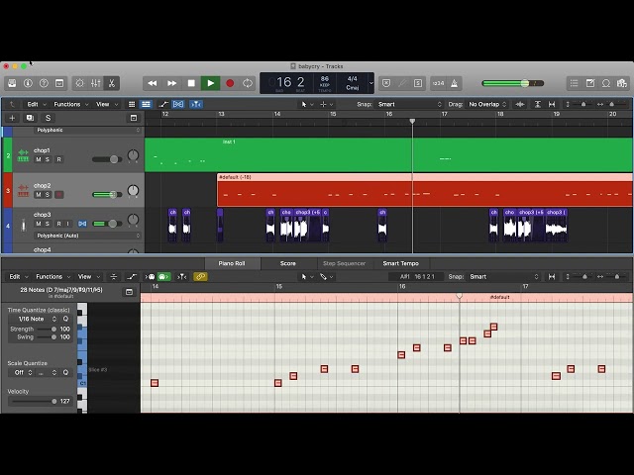Open Tracks area Edit menu
Viewport: 634px width, 475px height.
tap(37, 104)
